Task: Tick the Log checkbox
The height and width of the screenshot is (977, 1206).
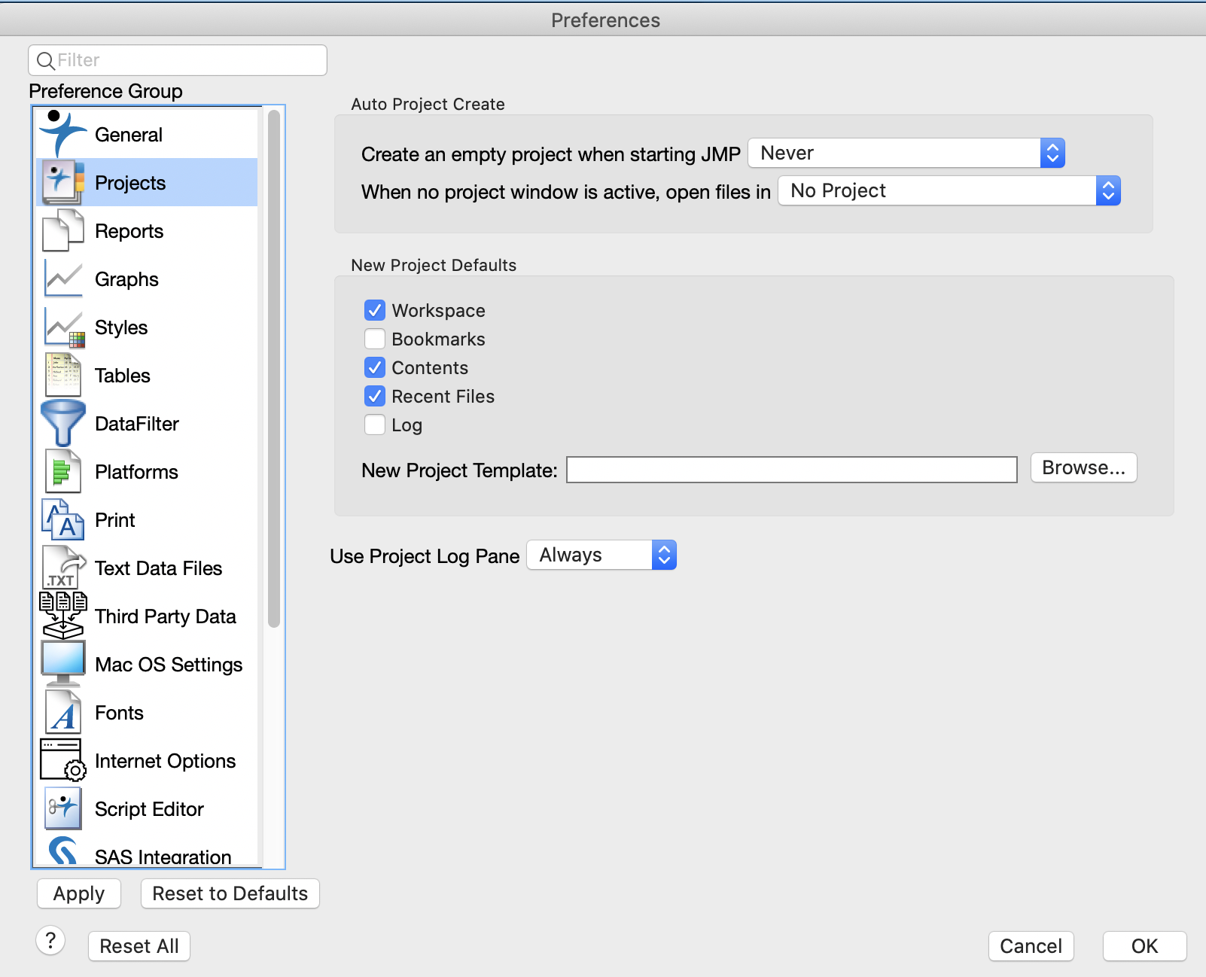Action: pyautogui.click(x=375, y=425)
